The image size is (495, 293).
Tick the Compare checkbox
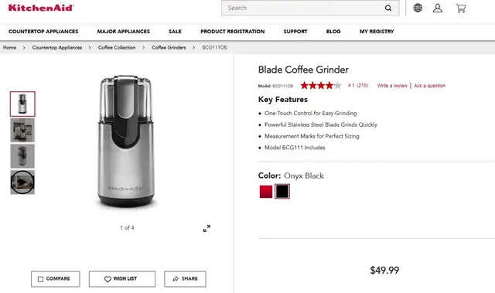point(40,279)
